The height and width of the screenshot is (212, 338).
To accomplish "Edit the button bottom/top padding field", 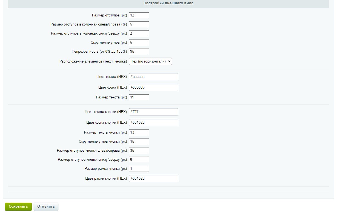I will [139, 160].
